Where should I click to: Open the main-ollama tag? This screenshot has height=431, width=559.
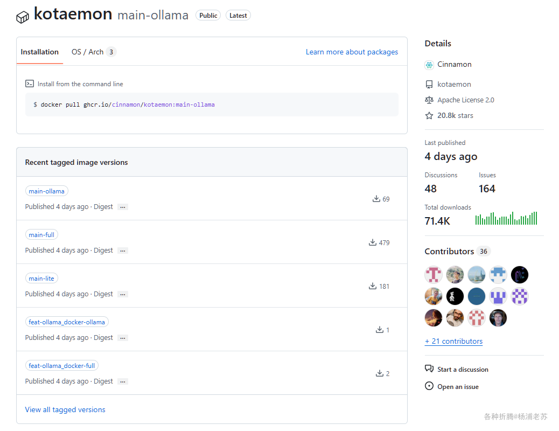(x=47, y=191)
